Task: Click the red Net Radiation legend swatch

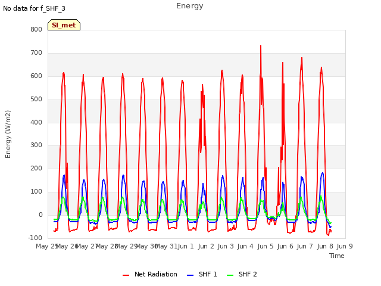Action: pyautogui.click(x=126, y=275)
